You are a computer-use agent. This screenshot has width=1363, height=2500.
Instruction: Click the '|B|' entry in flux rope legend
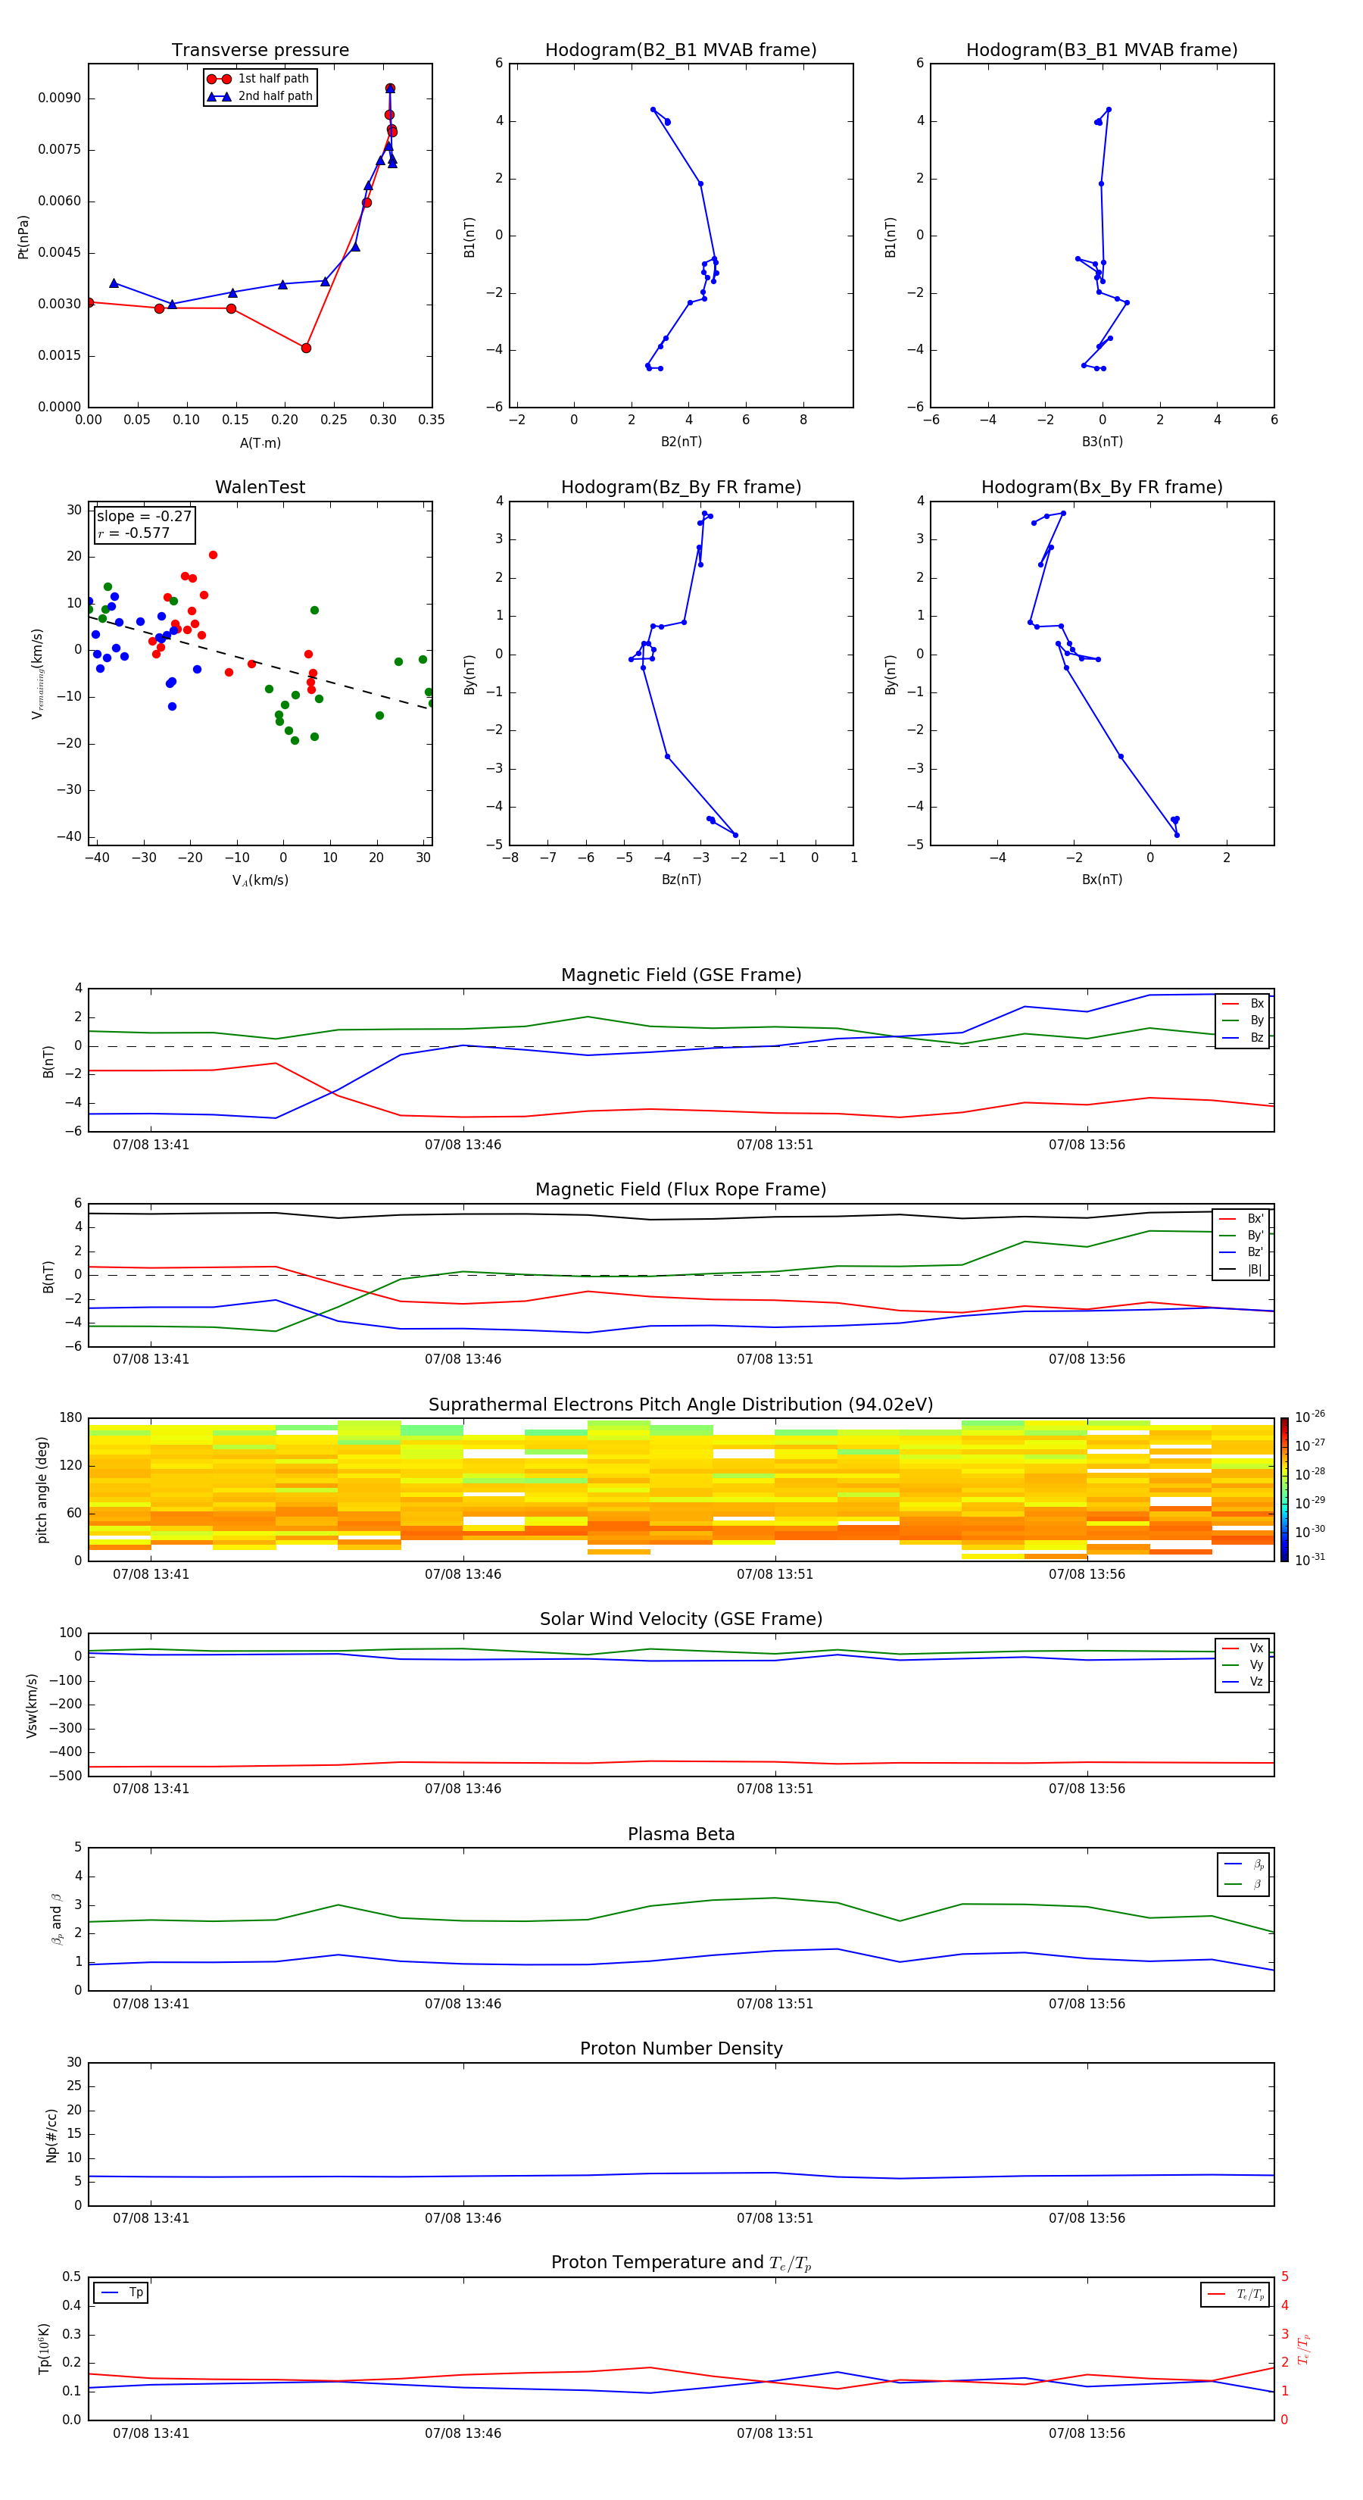[1241, 1270]
